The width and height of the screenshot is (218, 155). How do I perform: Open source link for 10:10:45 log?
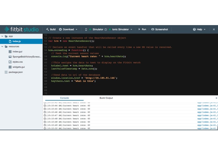(207, 109)
